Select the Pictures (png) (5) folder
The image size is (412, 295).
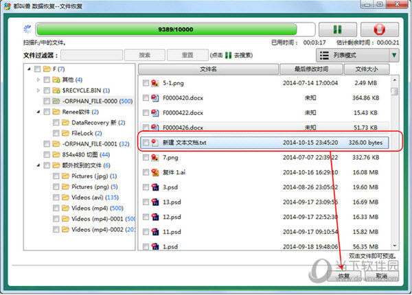[95, 187]
